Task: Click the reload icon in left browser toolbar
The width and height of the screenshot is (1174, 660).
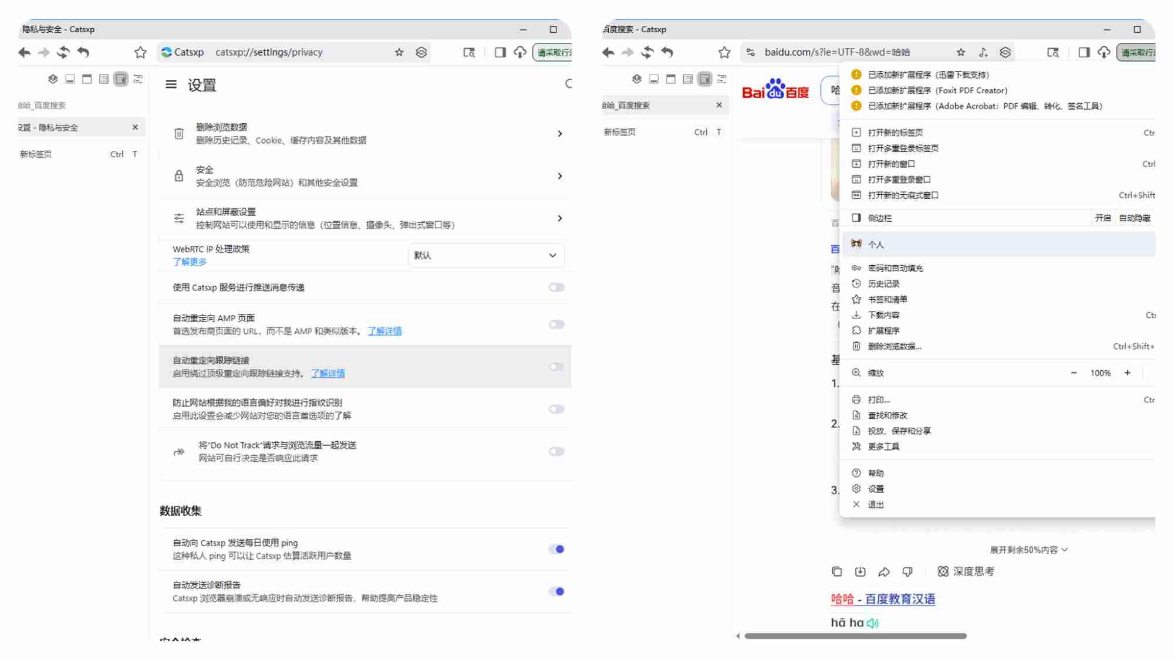Action: (63, 52)
